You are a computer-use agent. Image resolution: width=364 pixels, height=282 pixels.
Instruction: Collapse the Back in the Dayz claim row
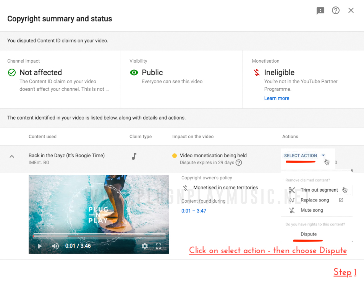coord(12,156)
